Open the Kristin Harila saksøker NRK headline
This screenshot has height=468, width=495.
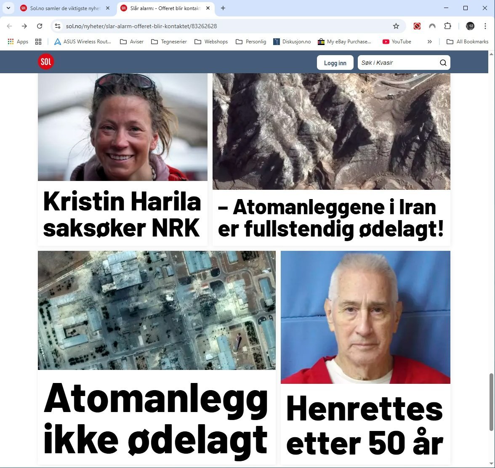pos(122,214)
